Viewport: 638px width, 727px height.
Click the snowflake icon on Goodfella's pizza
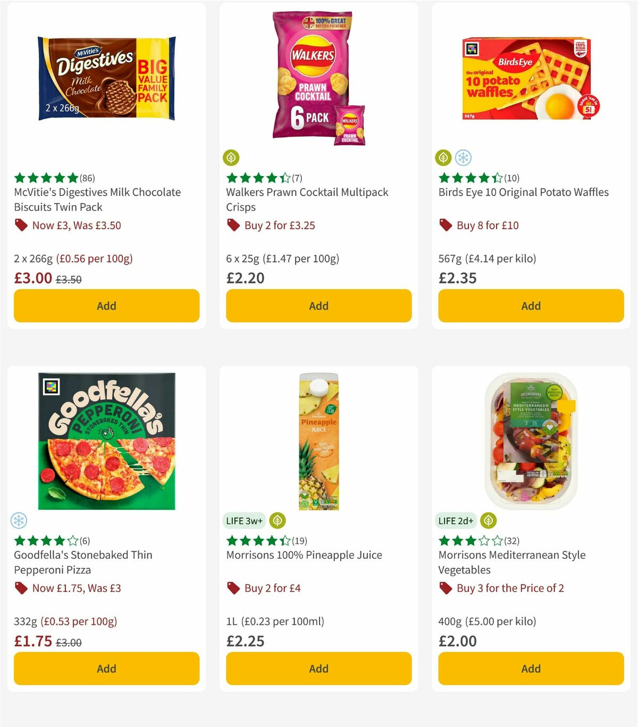(19, 521)
